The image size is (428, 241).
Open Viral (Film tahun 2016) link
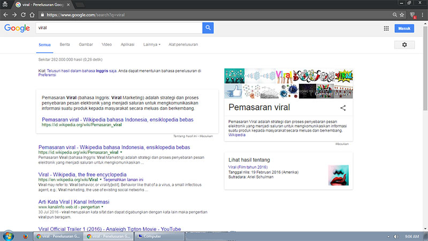[x=248, y=167]
